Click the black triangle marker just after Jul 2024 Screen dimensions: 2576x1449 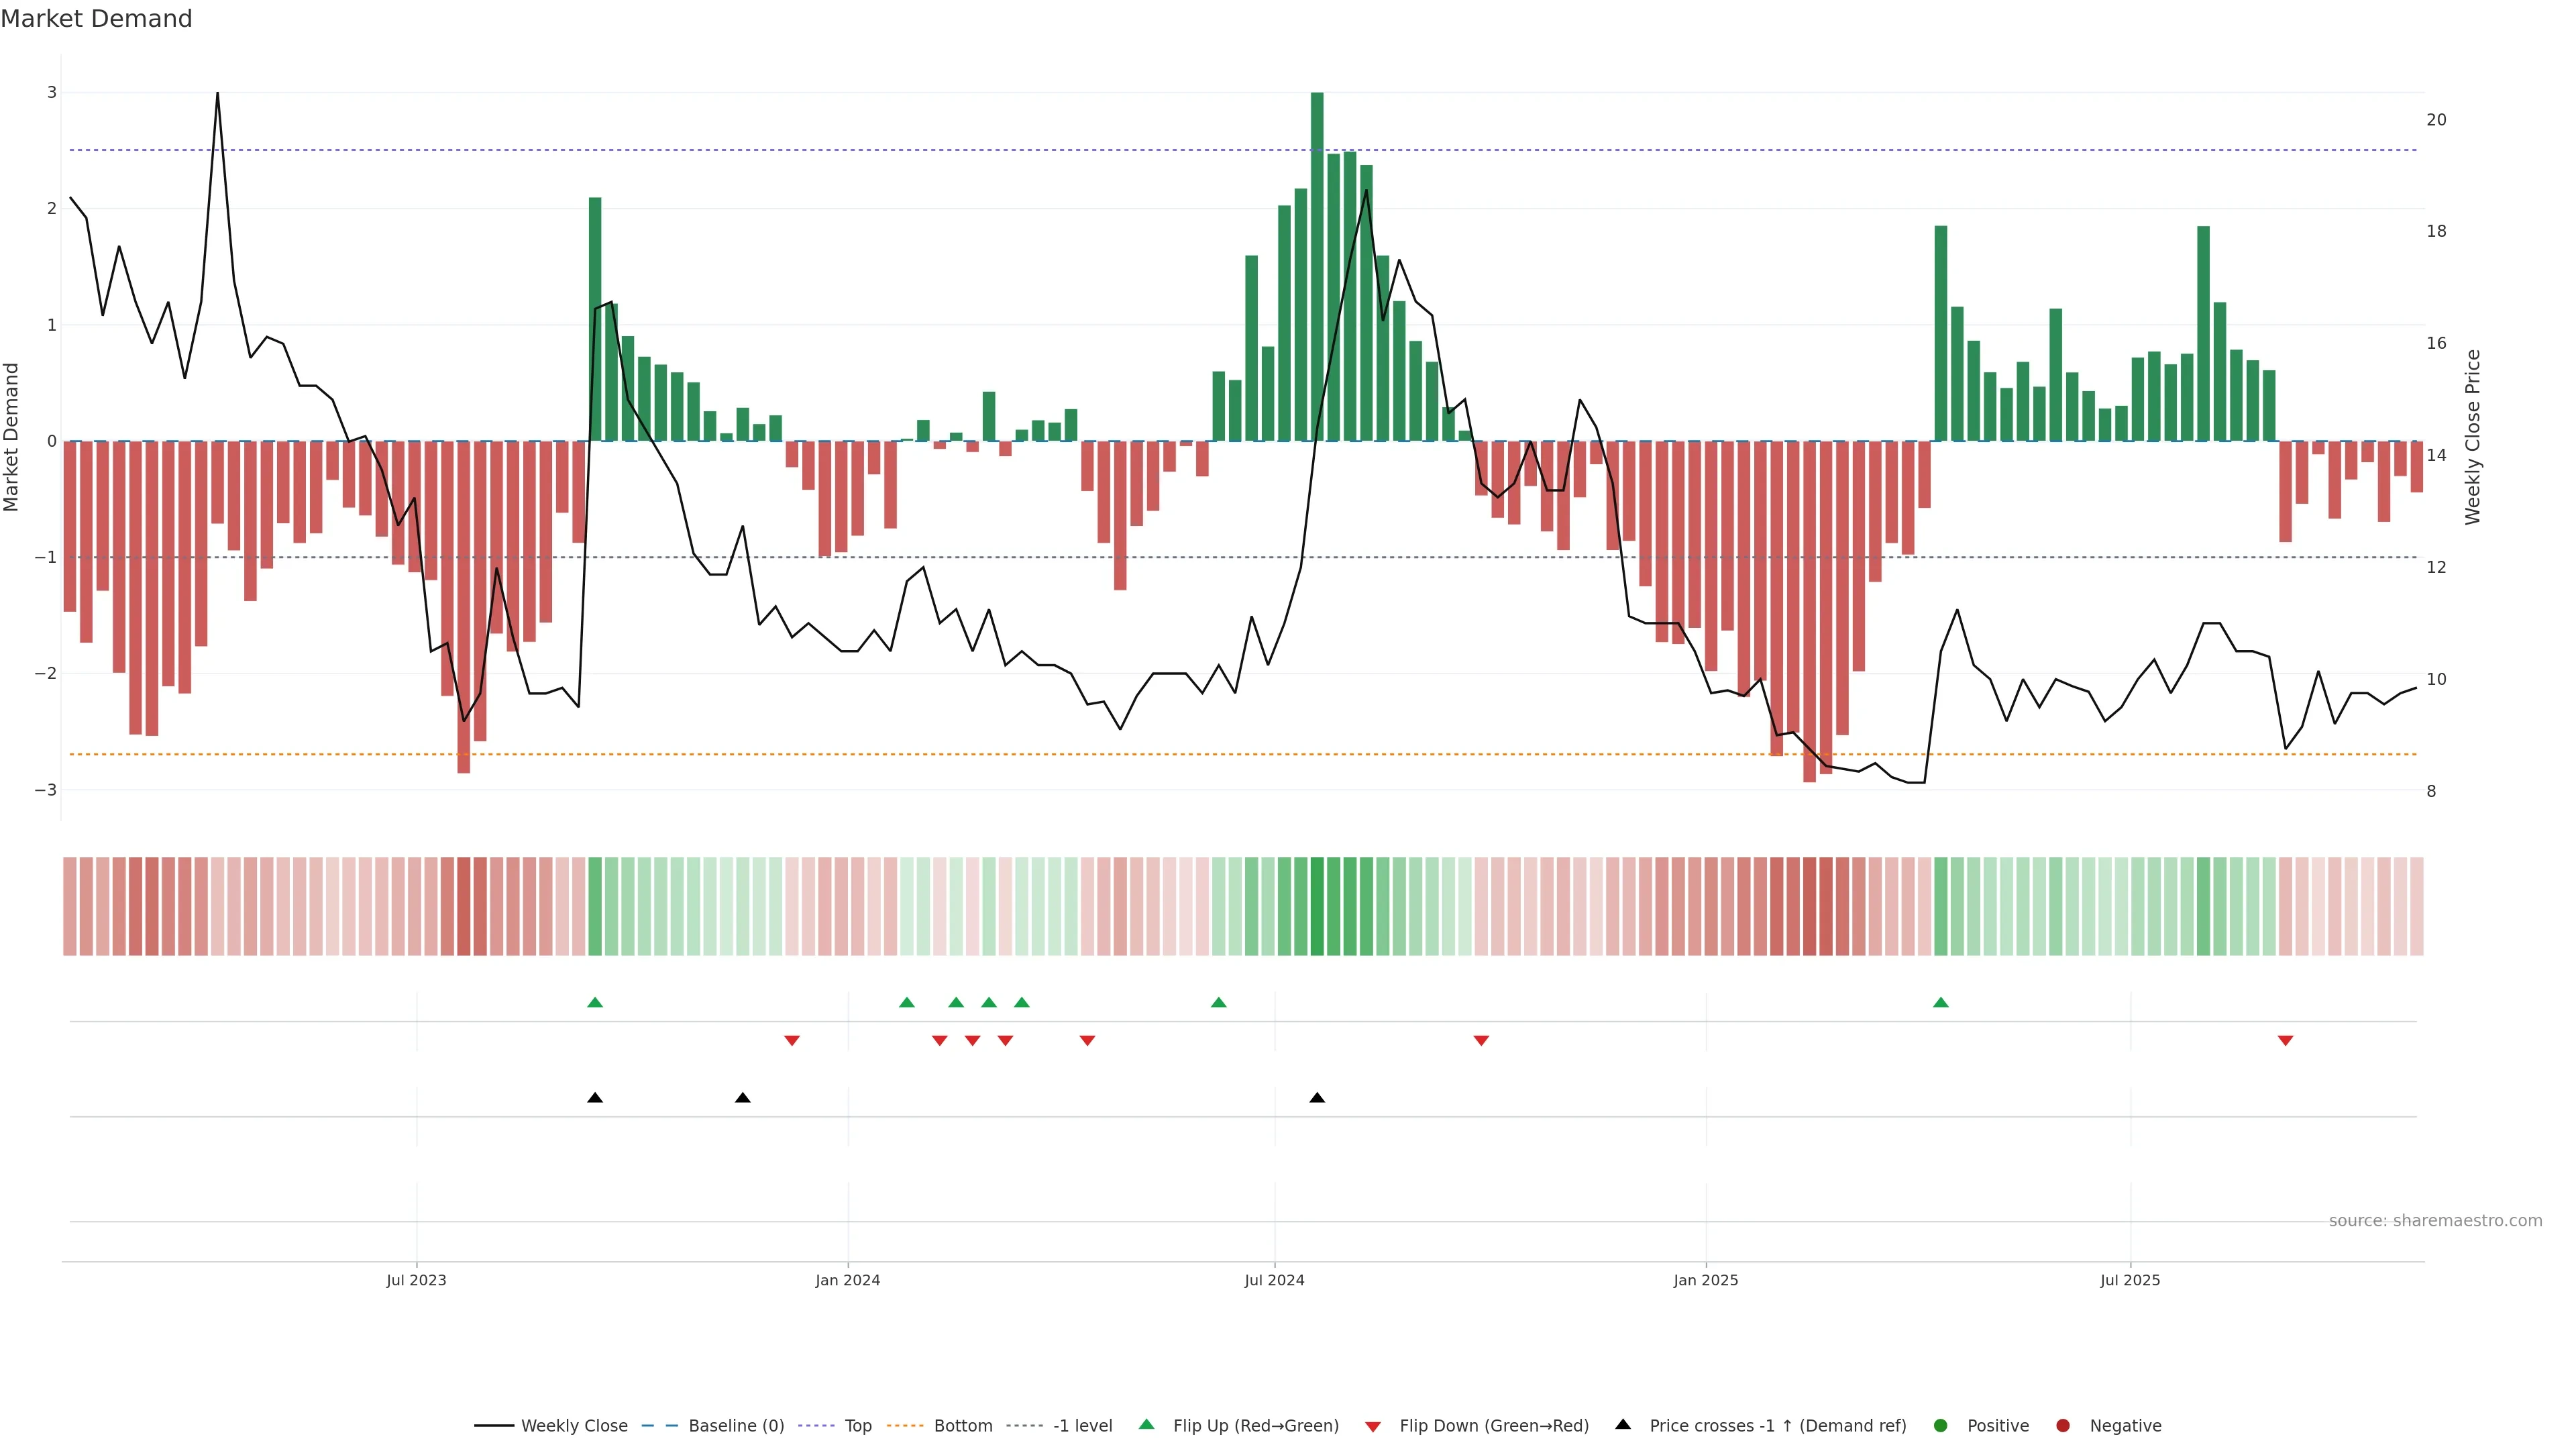coord(1317,1098)
